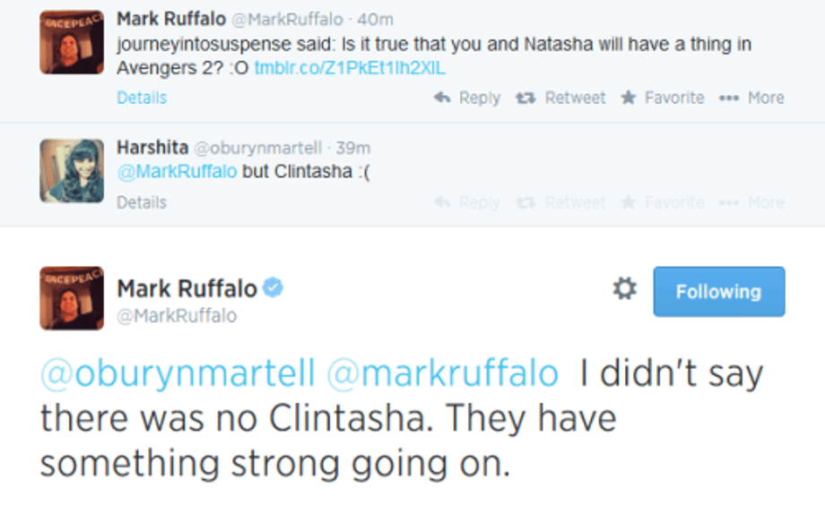The image size is (825, 505).
Task: Click Mark Ruffalo's avatar in the main tweet
Action: tap(72, 298)
